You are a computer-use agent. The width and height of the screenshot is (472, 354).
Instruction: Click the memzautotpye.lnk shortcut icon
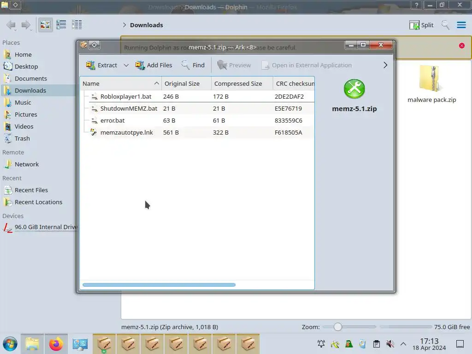tap(94, 132)
